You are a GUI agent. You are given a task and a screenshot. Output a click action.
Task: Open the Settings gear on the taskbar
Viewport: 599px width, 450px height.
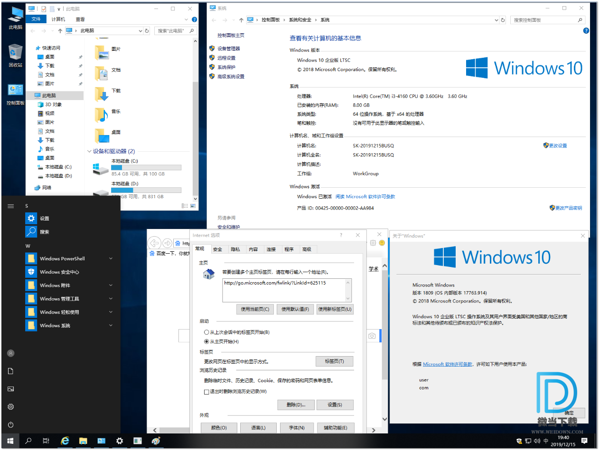click(x=119, y=441)
